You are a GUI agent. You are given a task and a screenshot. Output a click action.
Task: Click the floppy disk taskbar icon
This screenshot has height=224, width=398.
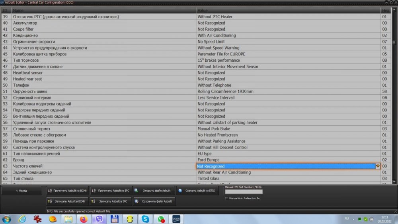click(114, 219)
